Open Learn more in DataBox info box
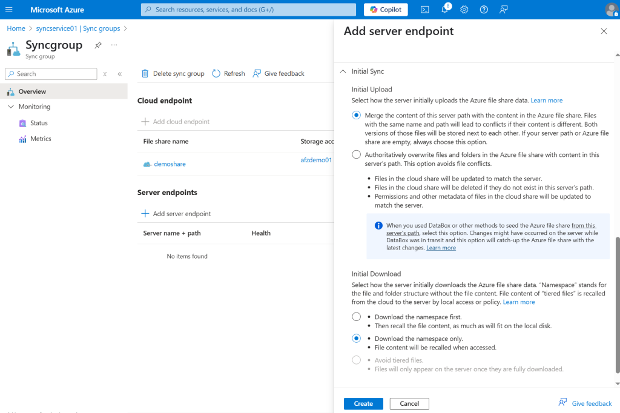This screenshot has height=413, width=620. tap(441, 248)
